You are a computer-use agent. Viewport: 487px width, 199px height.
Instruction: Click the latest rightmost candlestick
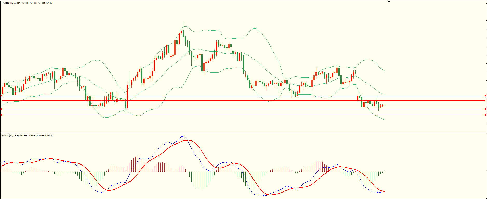coord(384,105)
